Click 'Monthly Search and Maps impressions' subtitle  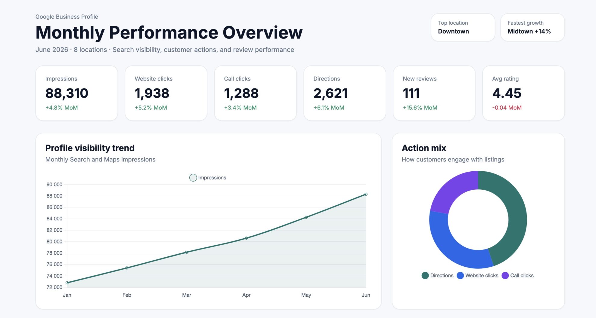click(x=101, y=160)
